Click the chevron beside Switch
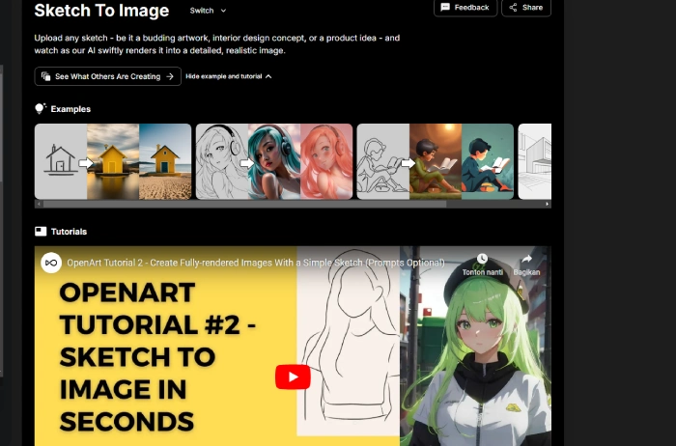The image size is (676, 446). [223, 11]
